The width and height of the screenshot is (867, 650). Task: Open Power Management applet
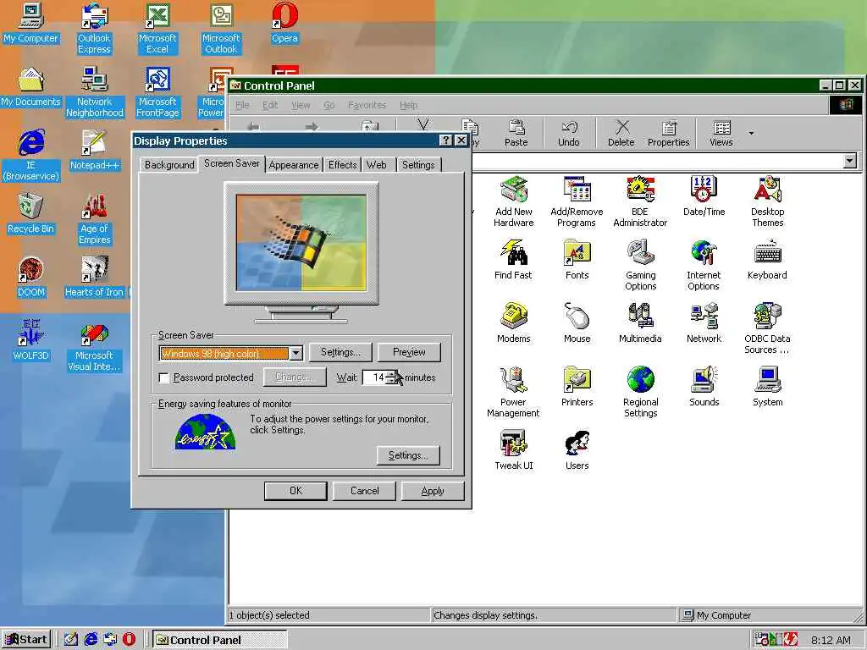tap(513, 391)
